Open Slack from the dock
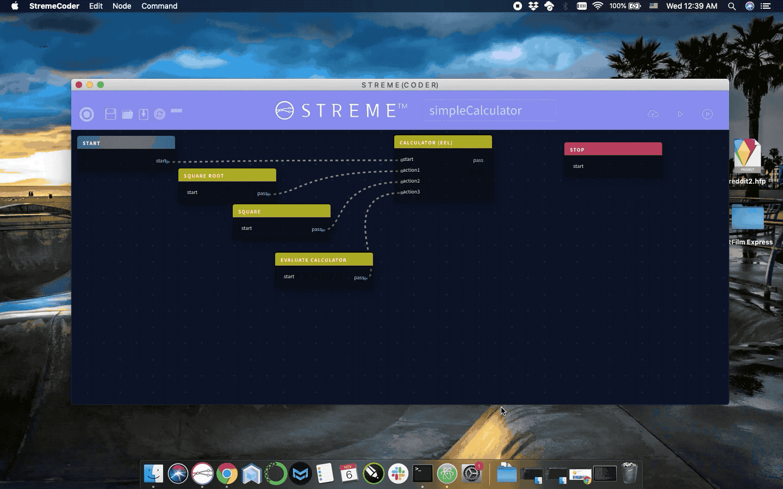783x489 pixels. (x=398, y=474)
